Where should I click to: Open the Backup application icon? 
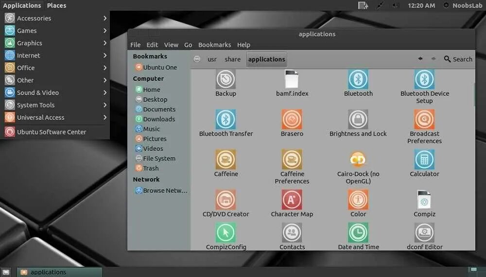[x=226, y=79]
